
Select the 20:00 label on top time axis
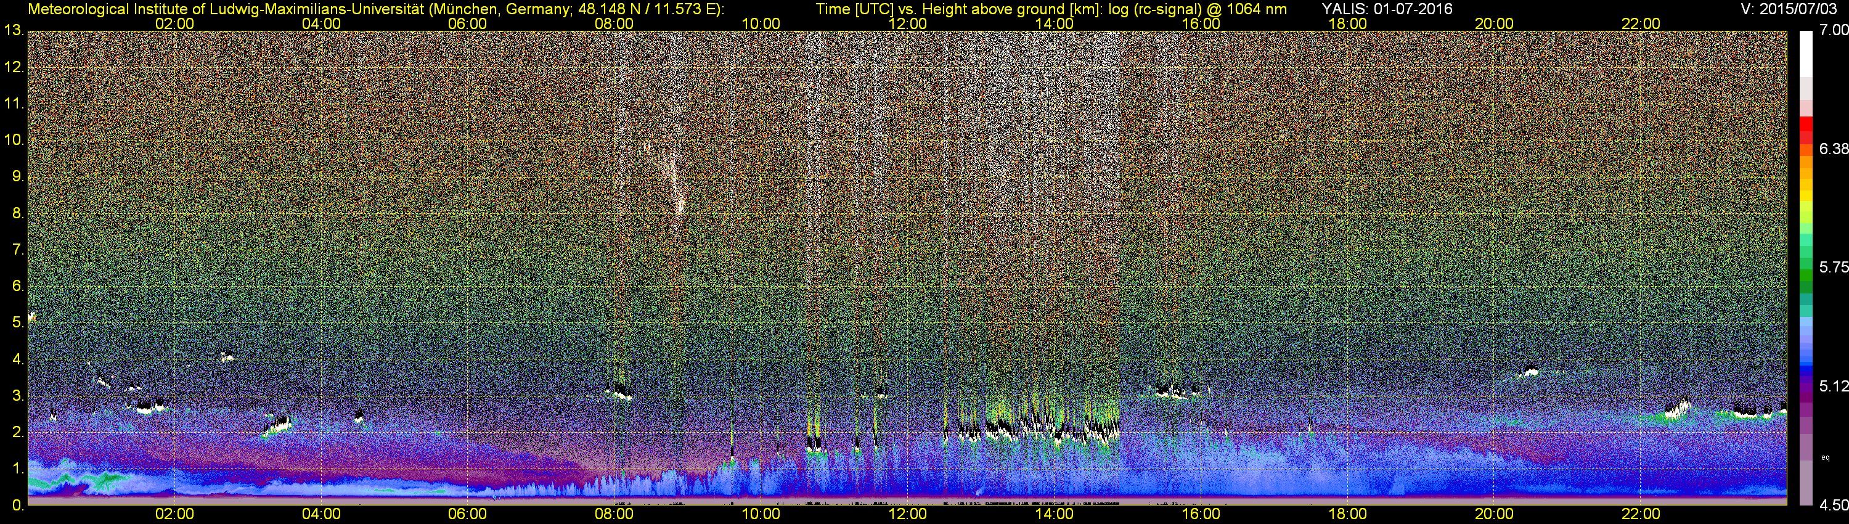[x=1495, y=23]
